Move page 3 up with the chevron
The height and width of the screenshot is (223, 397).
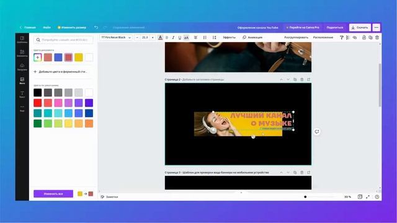click(x=281, y=172)
